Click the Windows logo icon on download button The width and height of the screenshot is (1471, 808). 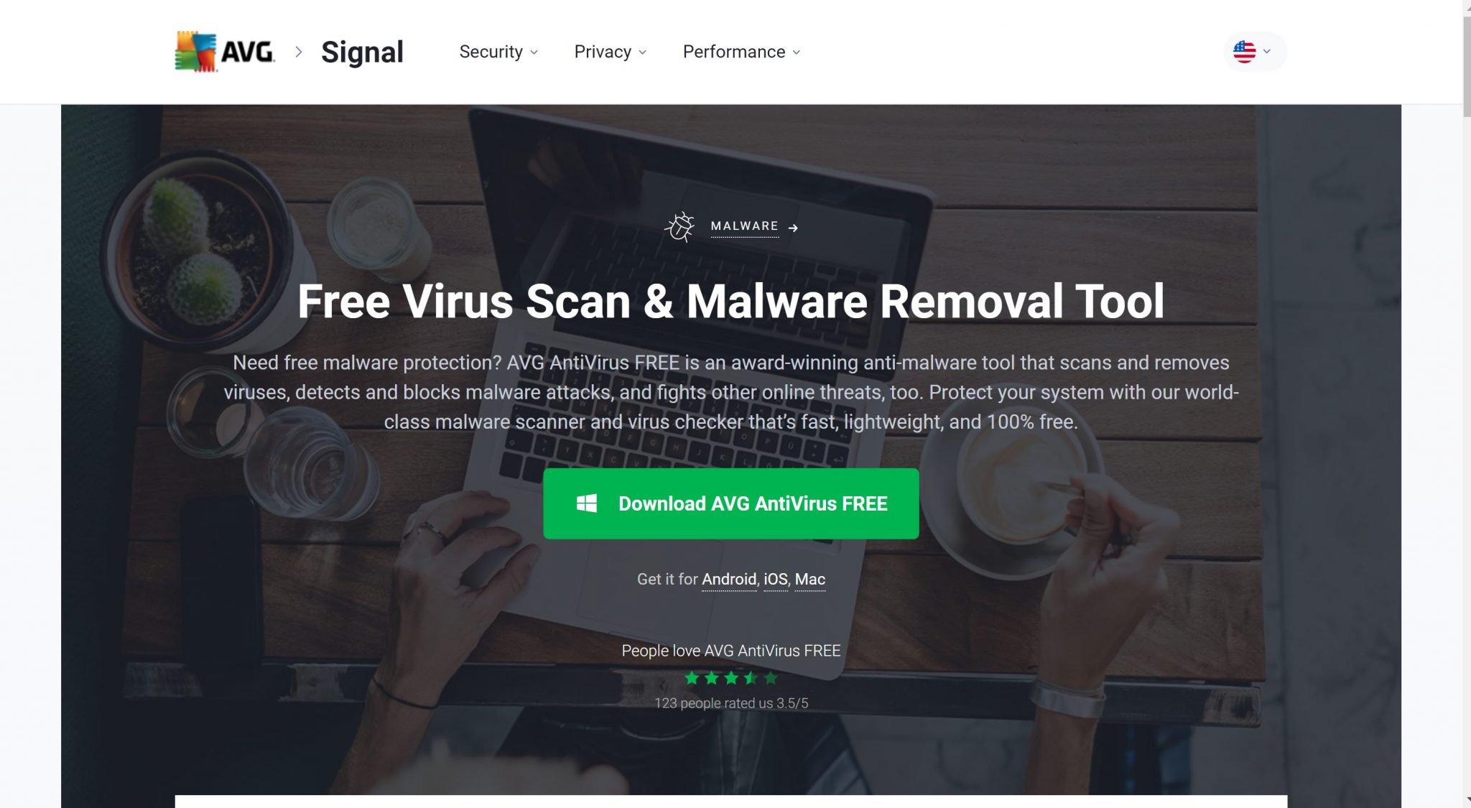click(x=586, y=503)
